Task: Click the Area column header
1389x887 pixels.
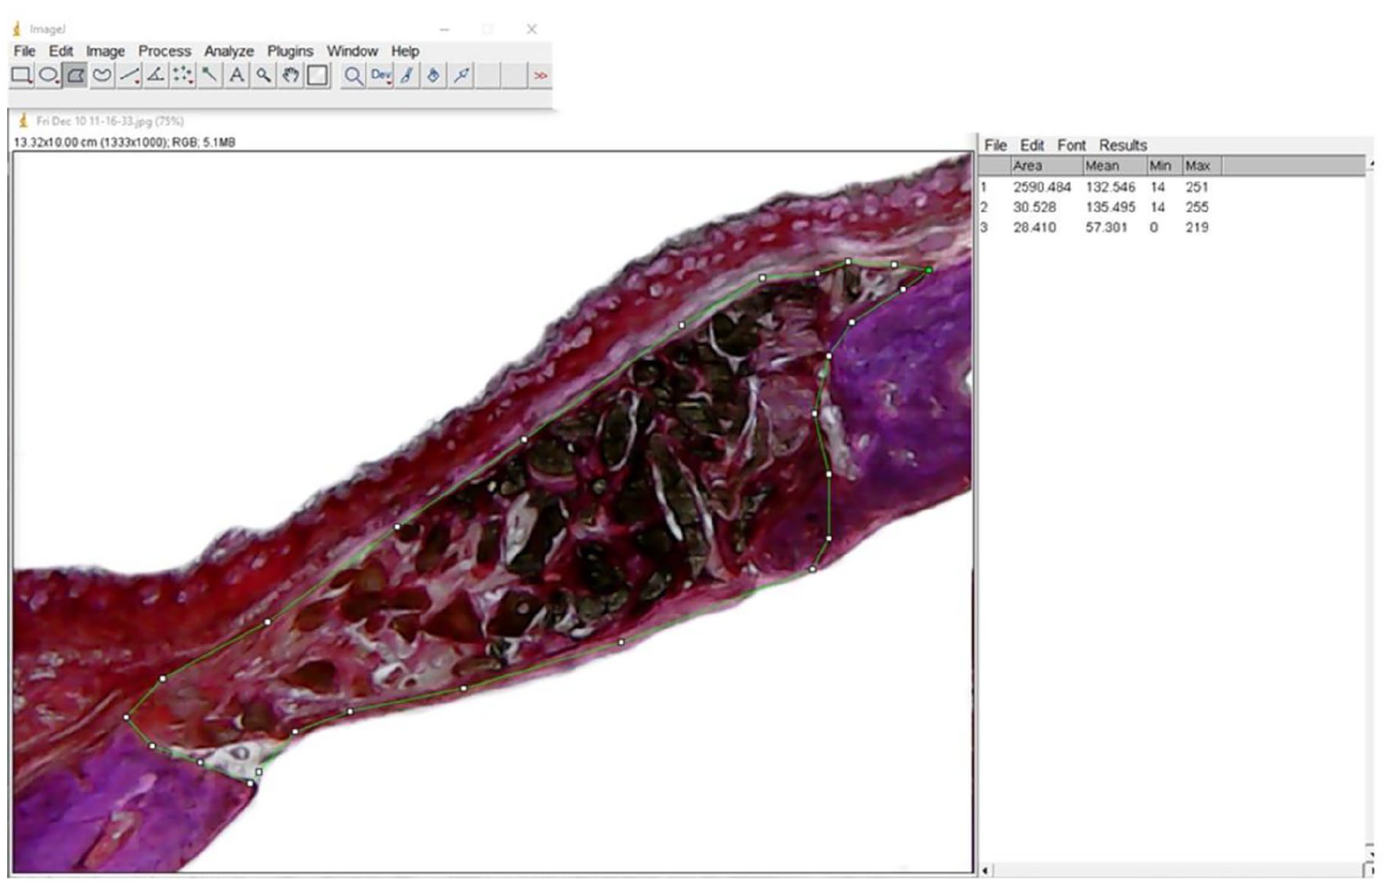Action: click(1027, 166)
